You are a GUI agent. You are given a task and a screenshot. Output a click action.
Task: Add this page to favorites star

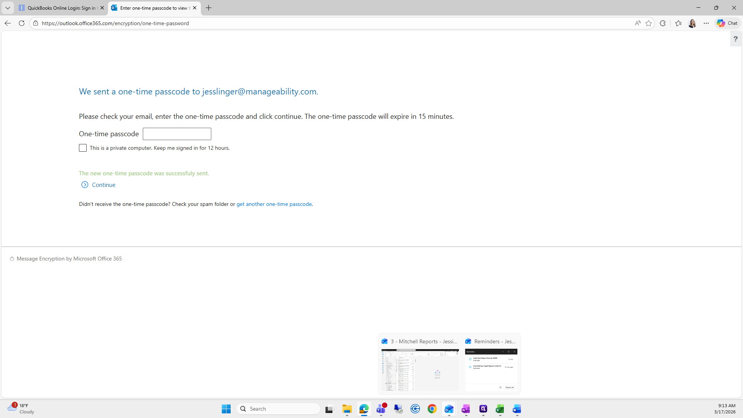[x=649, y=23]
